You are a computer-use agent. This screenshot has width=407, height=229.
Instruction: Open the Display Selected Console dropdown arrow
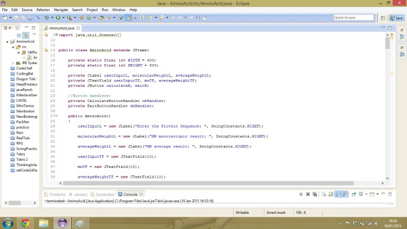366,194
